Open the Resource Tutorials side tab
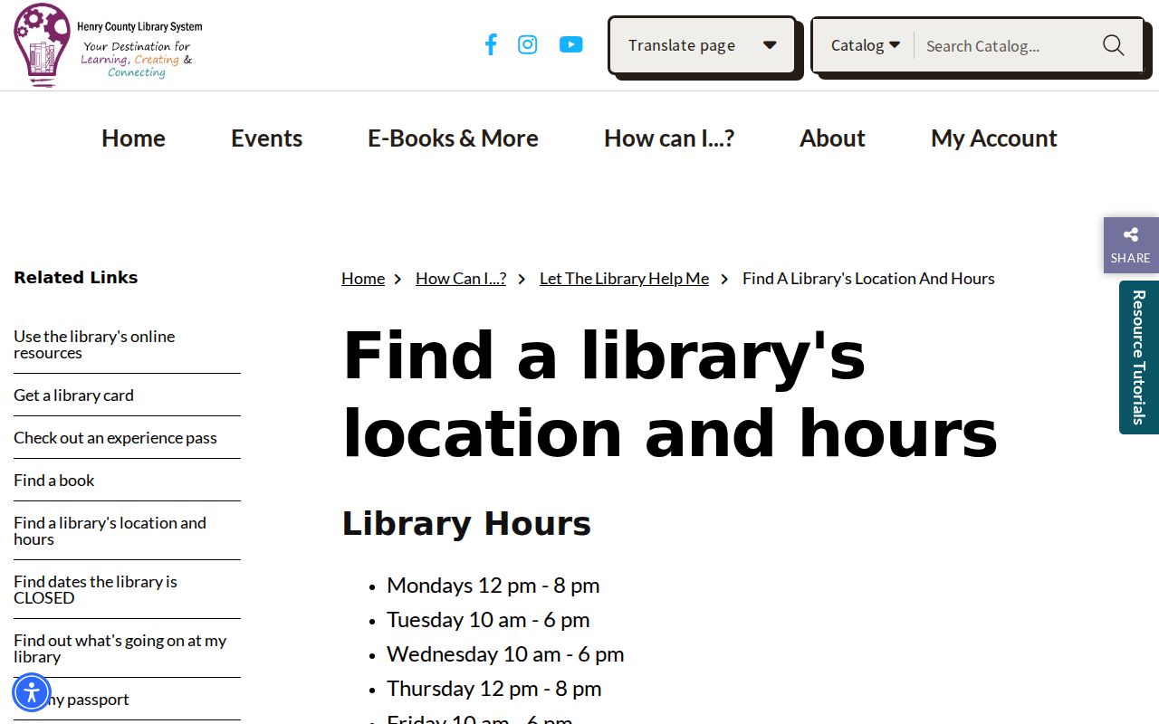Viewport: 1159px width, 724px height. click(x=1139, y=357)
